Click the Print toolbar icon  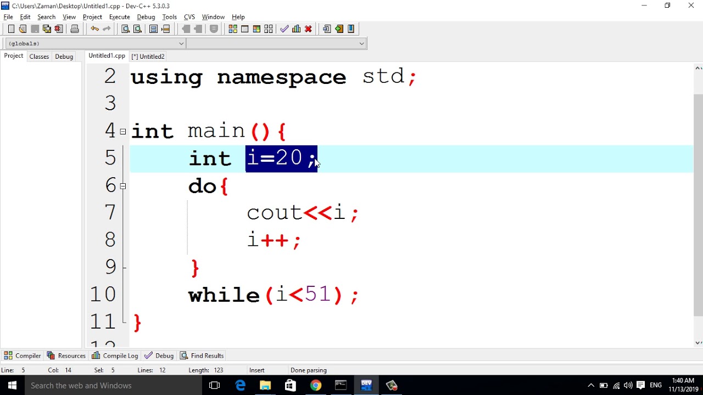tap(75, 29)
